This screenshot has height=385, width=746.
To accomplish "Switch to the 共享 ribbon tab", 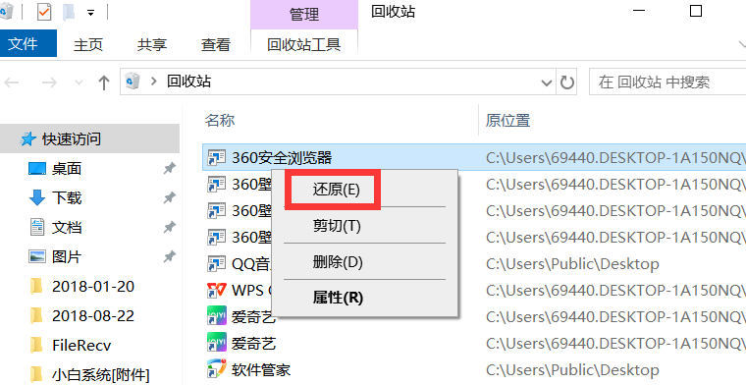I will 152,45.
